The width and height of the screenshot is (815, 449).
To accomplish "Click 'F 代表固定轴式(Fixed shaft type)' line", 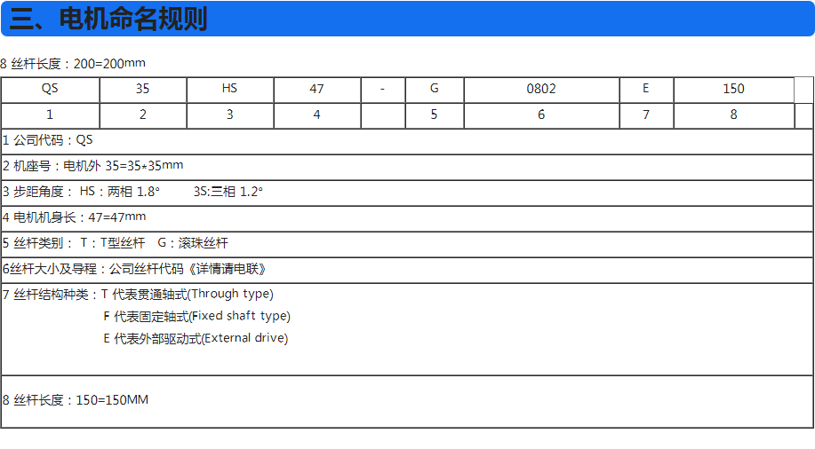I will [x=197, y=316].
